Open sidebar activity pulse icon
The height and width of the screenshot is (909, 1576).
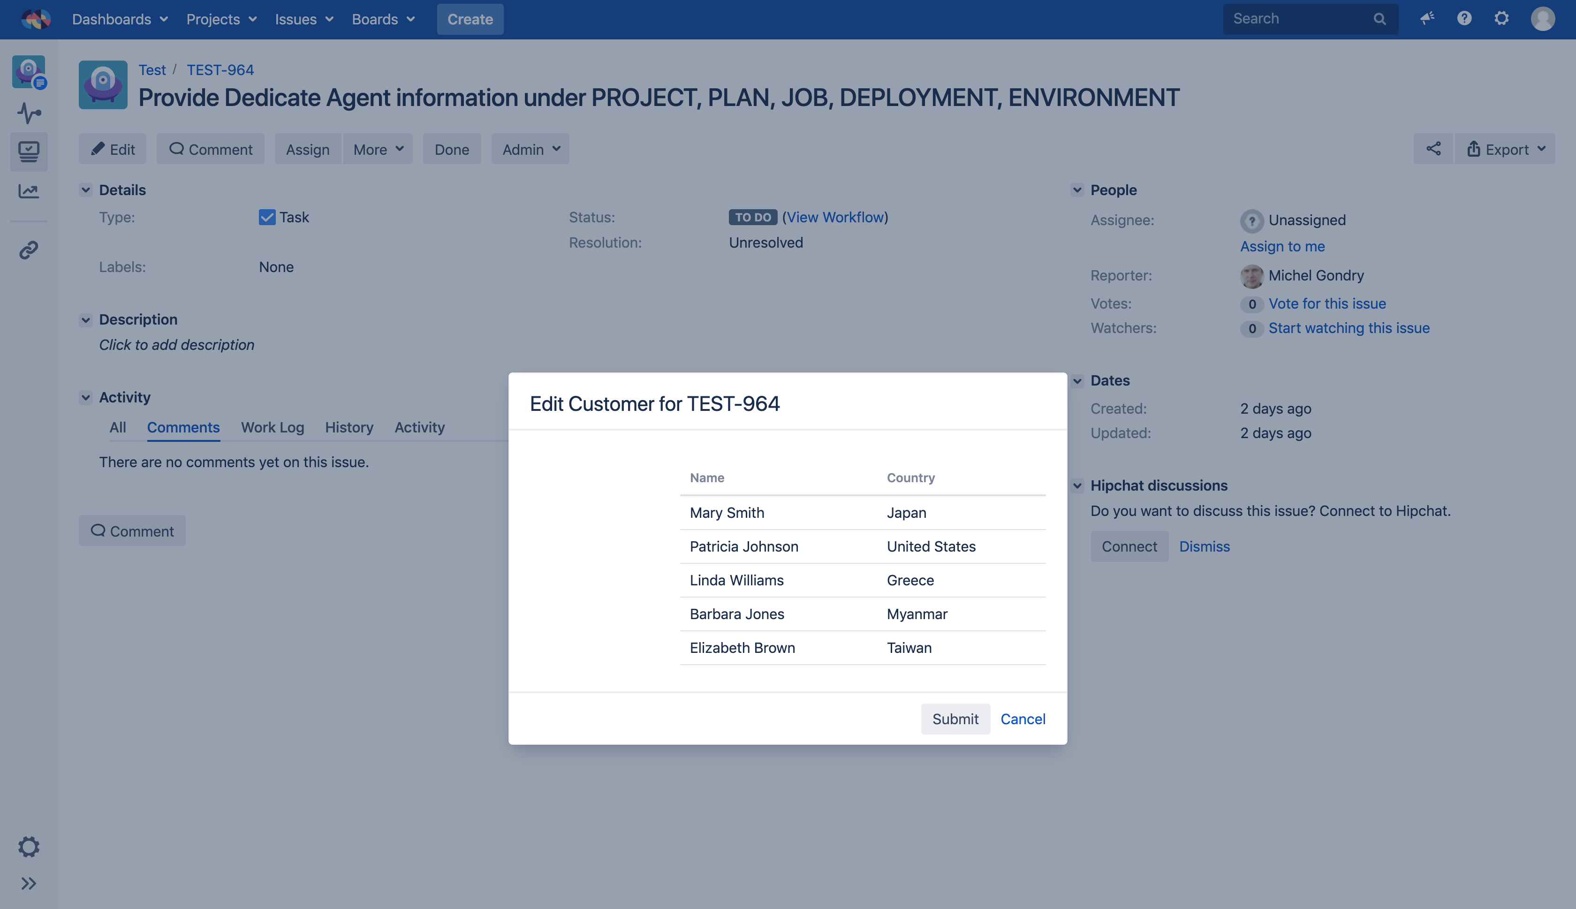[29, 113]
